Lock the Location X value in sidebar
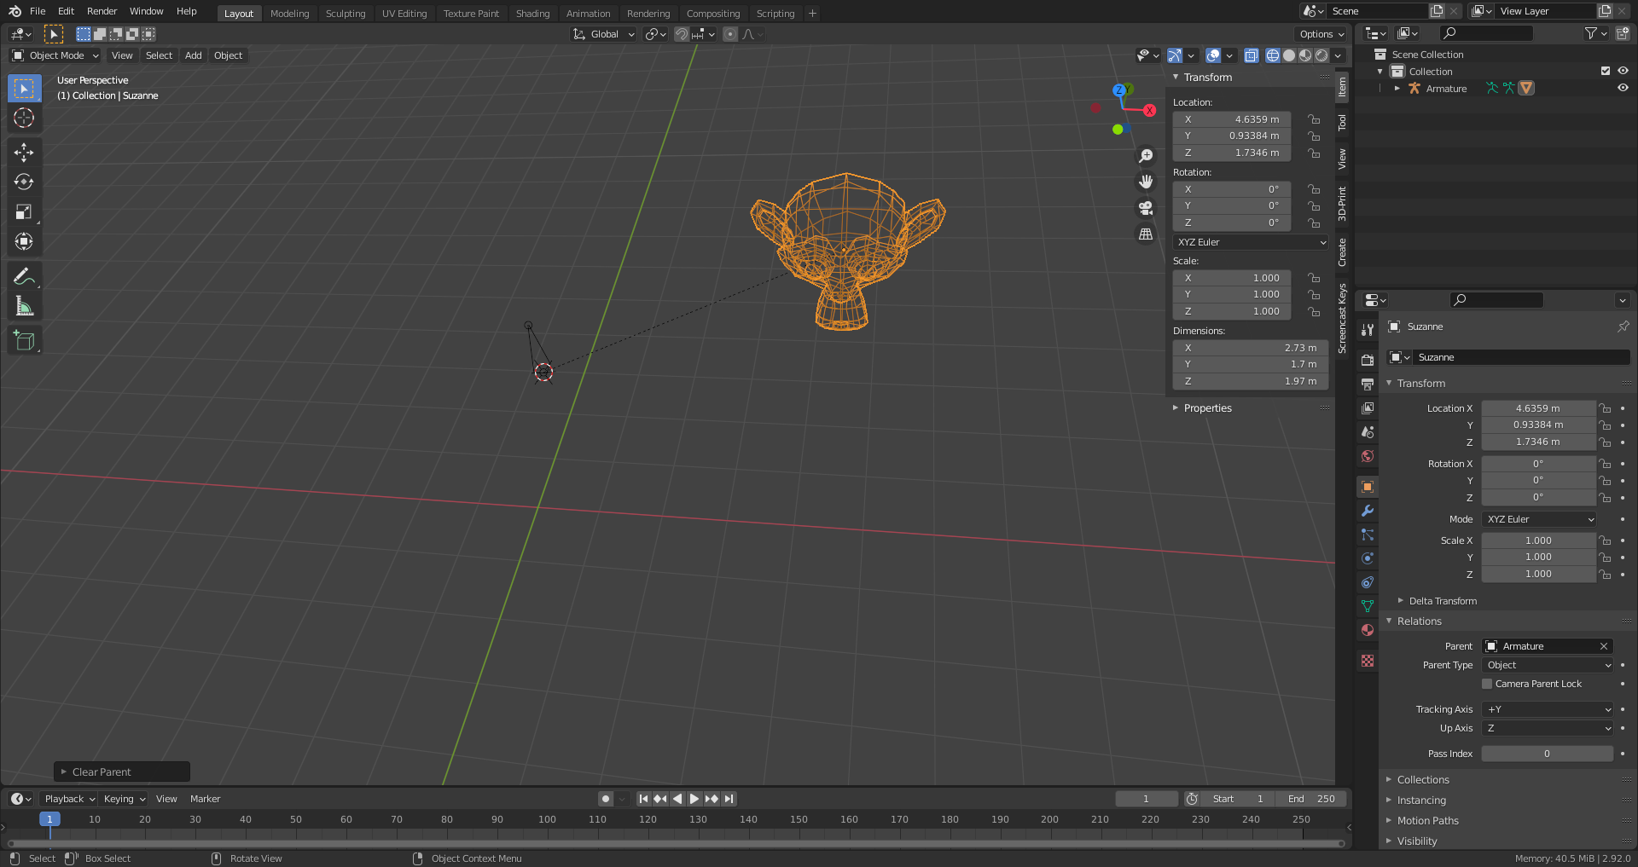 click(1314, 119)
